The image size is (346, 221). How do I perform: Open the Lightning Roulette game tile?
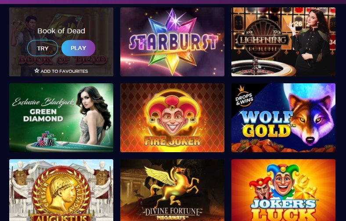283,42
